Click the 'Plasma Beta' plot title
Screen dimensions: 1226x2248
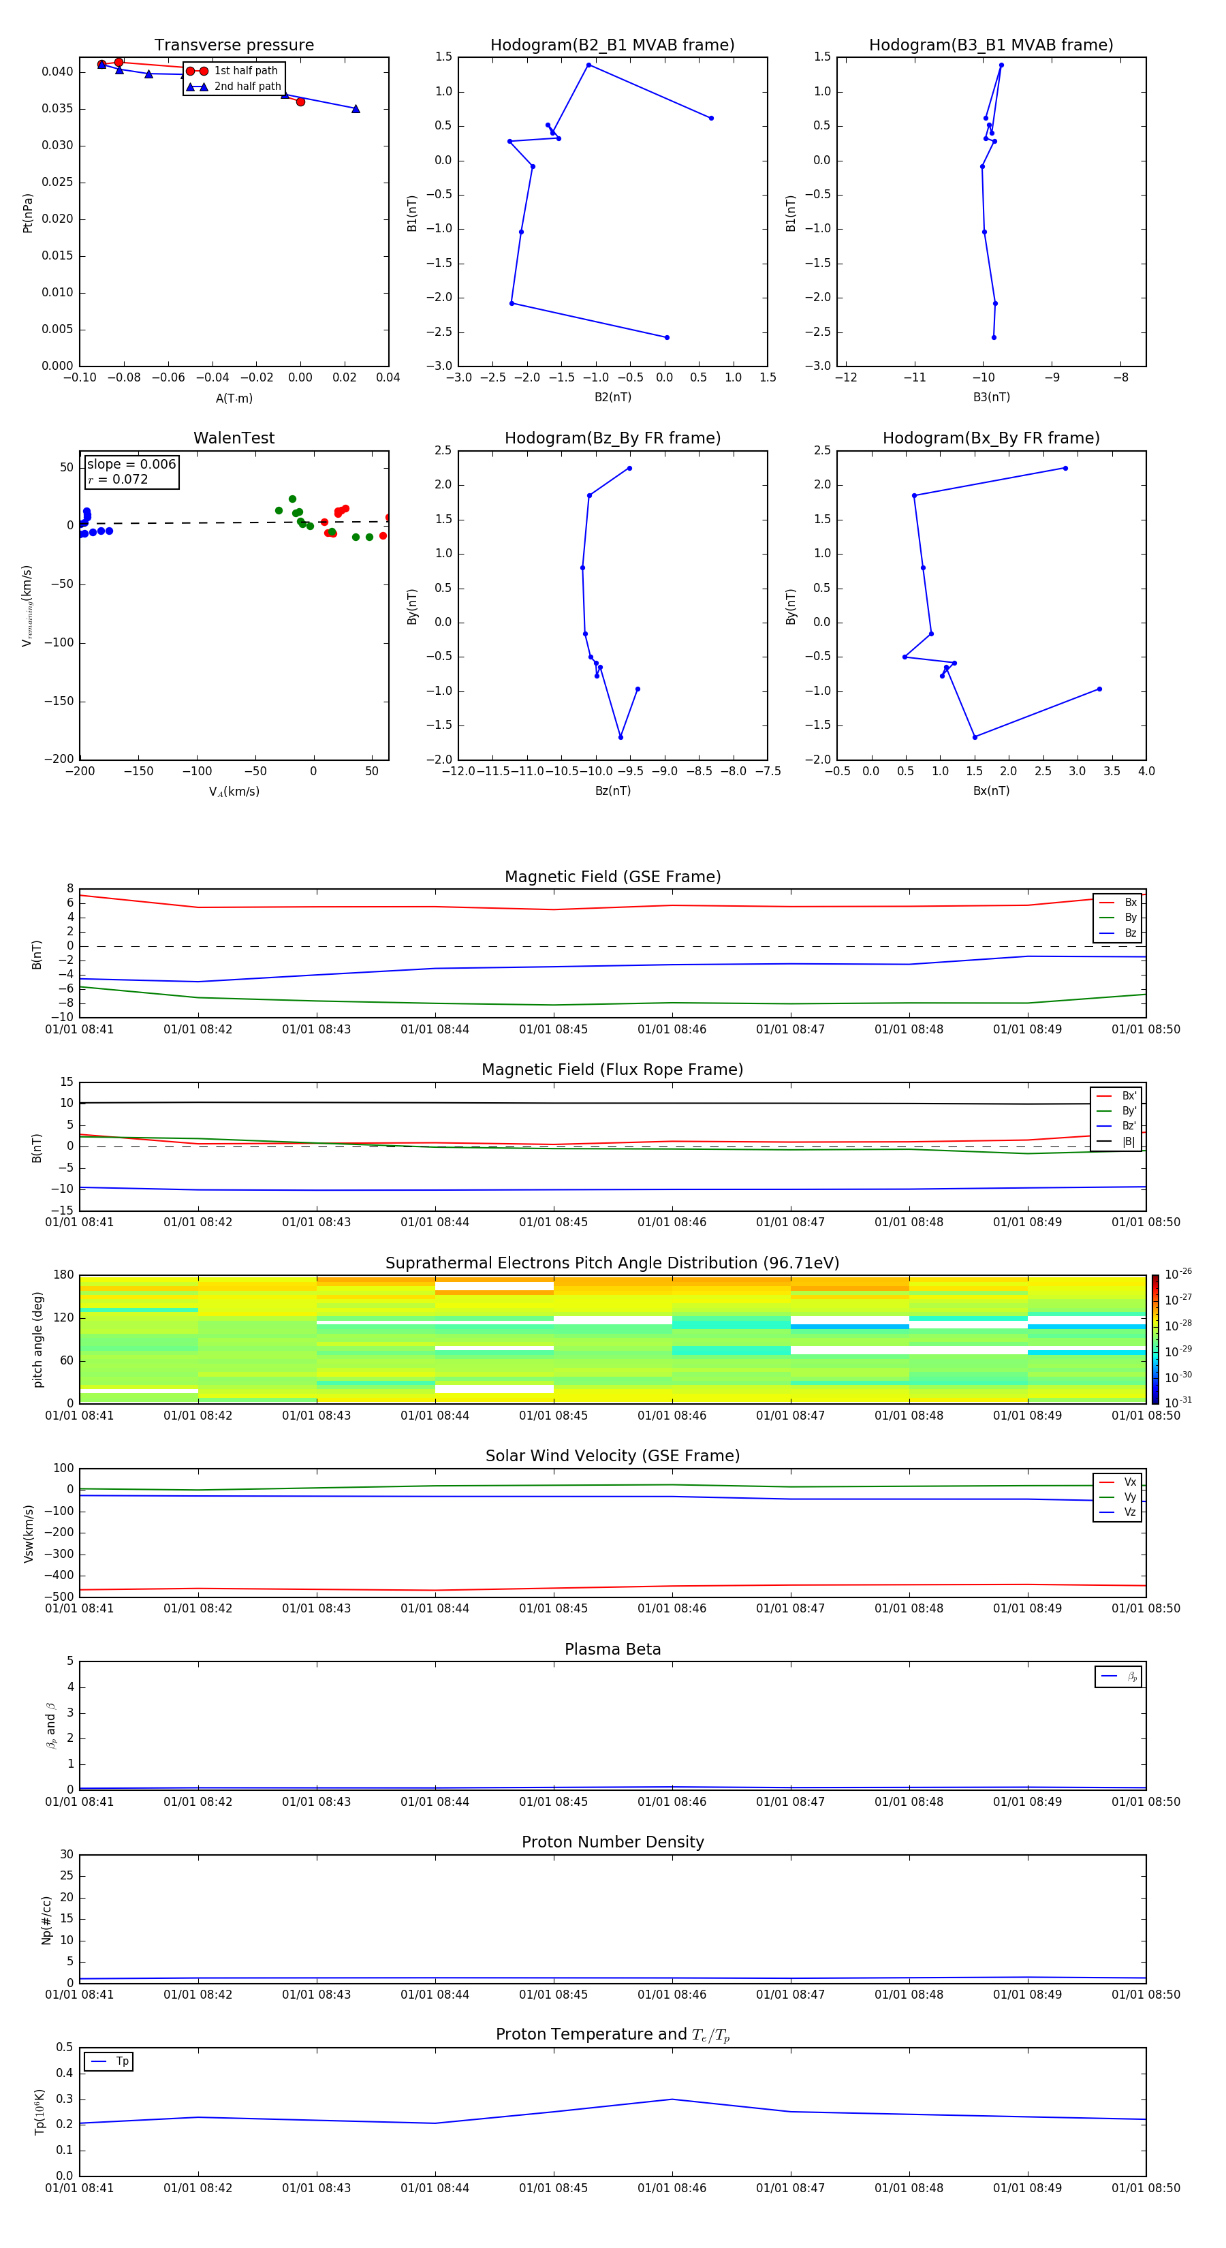click(x=612, y=1650)
